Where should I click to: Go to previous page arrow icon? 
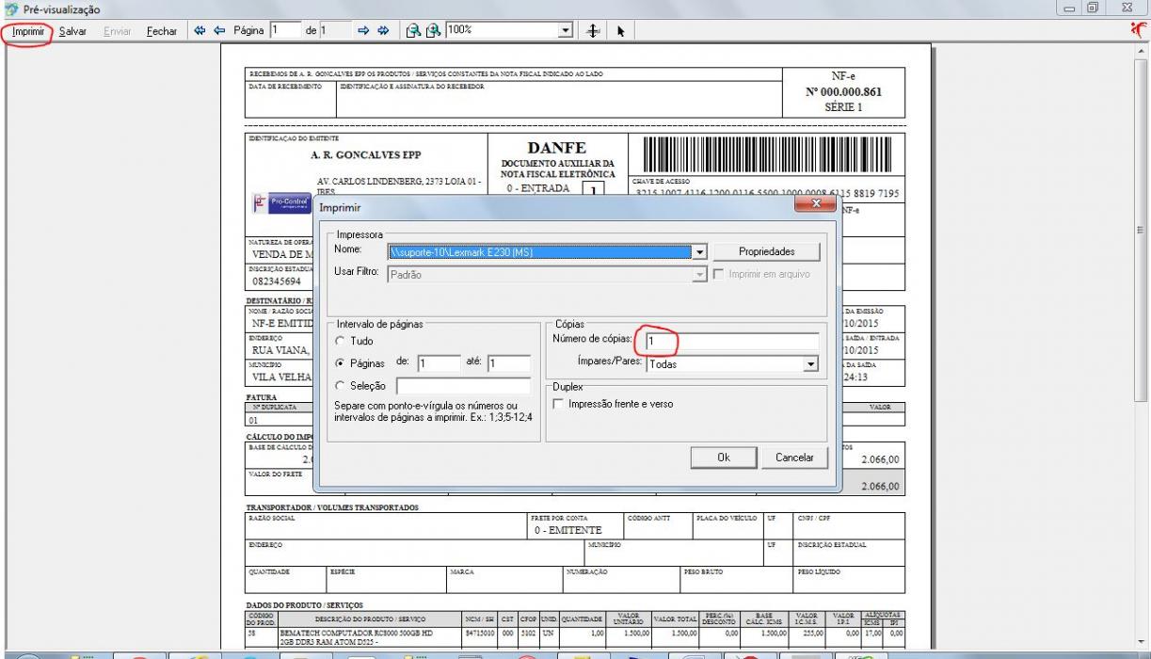220,30
